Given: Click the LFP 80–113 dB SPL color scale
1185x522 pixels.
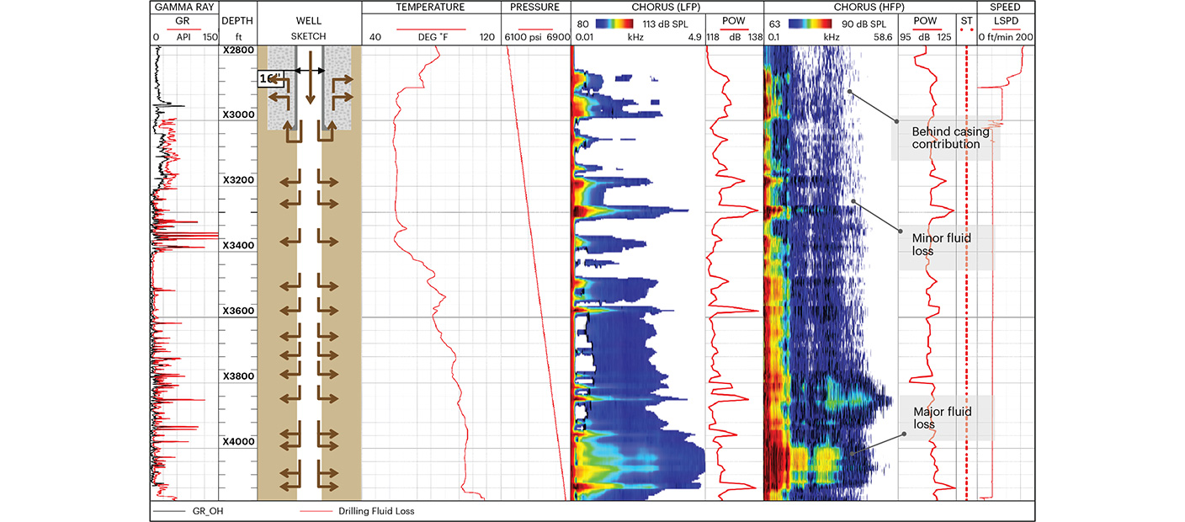Looking at the screenshot, I should pos(623,24).
